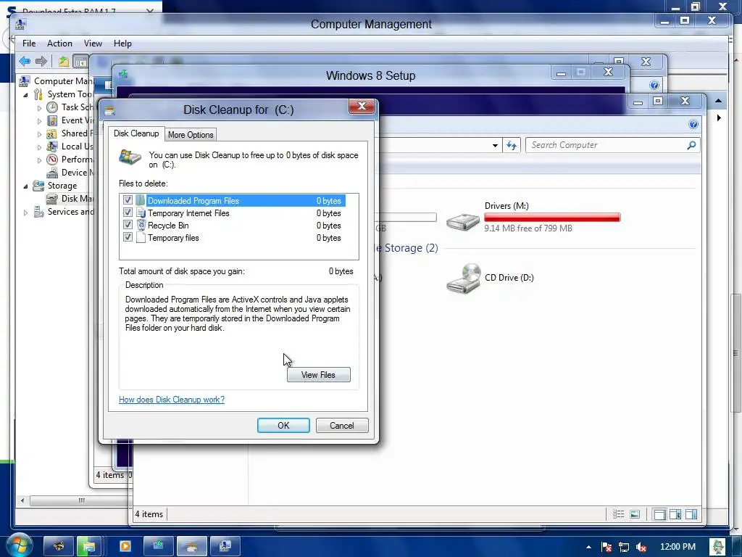Select the Temporary files row text
Image resolution: width=742 pixels, height=557 pixels.
(x=173, y=238)
